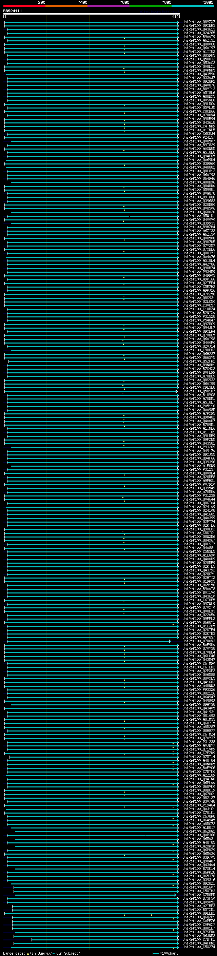
Task: Select the UniRef100_Q41681 entry
Action: 199,514
